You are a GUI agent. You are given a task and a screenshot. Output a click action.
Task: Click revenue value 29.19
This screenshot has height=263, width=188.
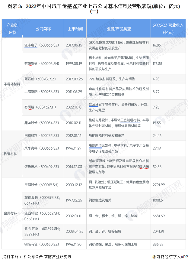(x=157, y=148)
